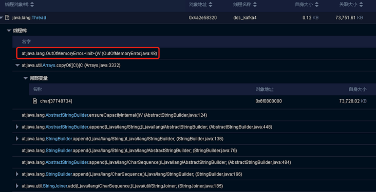Expand StringBuilder.append frame at line 166
376x192 pixels.
pyautogui.click(x=17, y=174)
